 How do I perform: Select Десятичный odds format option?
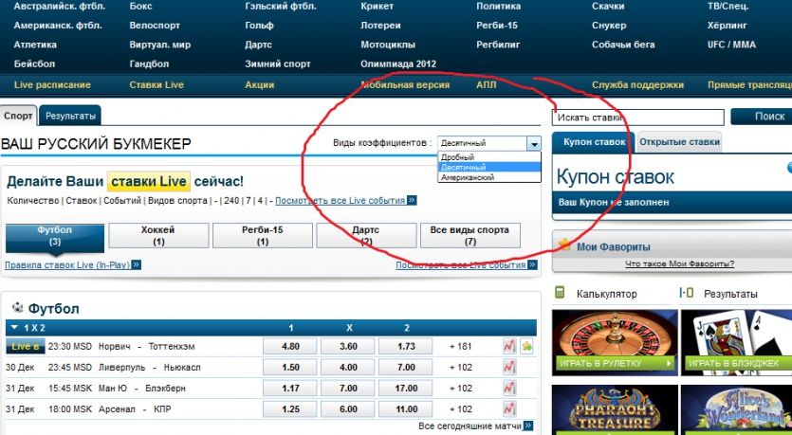click(x=488, y=167)
